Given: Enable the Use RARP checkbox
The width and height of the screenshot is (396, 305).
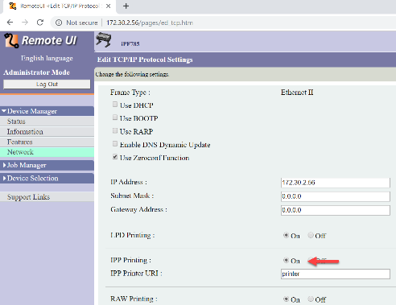Looking at the screenshot, I should point(115,130).
